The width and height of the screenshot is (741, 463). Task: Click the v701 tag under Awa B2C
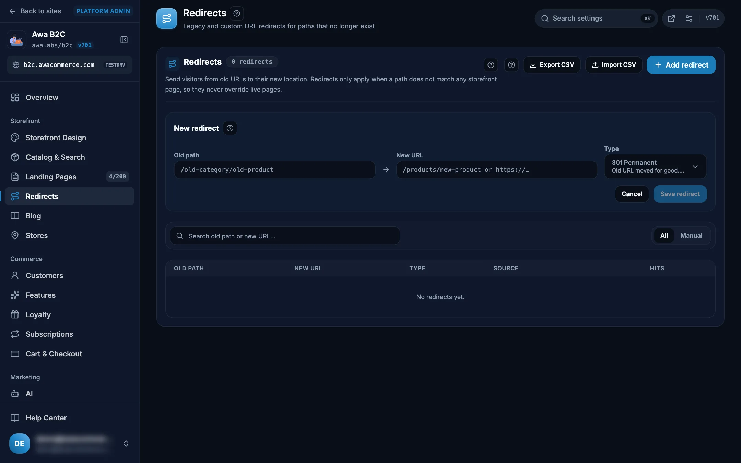click(85, 45)
